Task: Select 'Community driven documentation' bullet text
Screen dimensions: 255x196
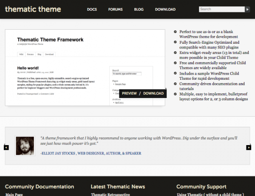Action: (x=212, y=86)
